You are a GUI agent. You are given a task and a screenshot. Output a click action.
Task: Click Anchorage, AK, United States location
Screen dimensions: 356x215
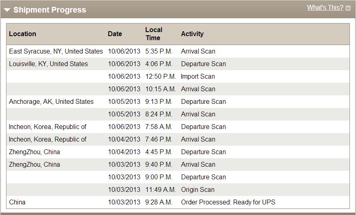(51, 101)
